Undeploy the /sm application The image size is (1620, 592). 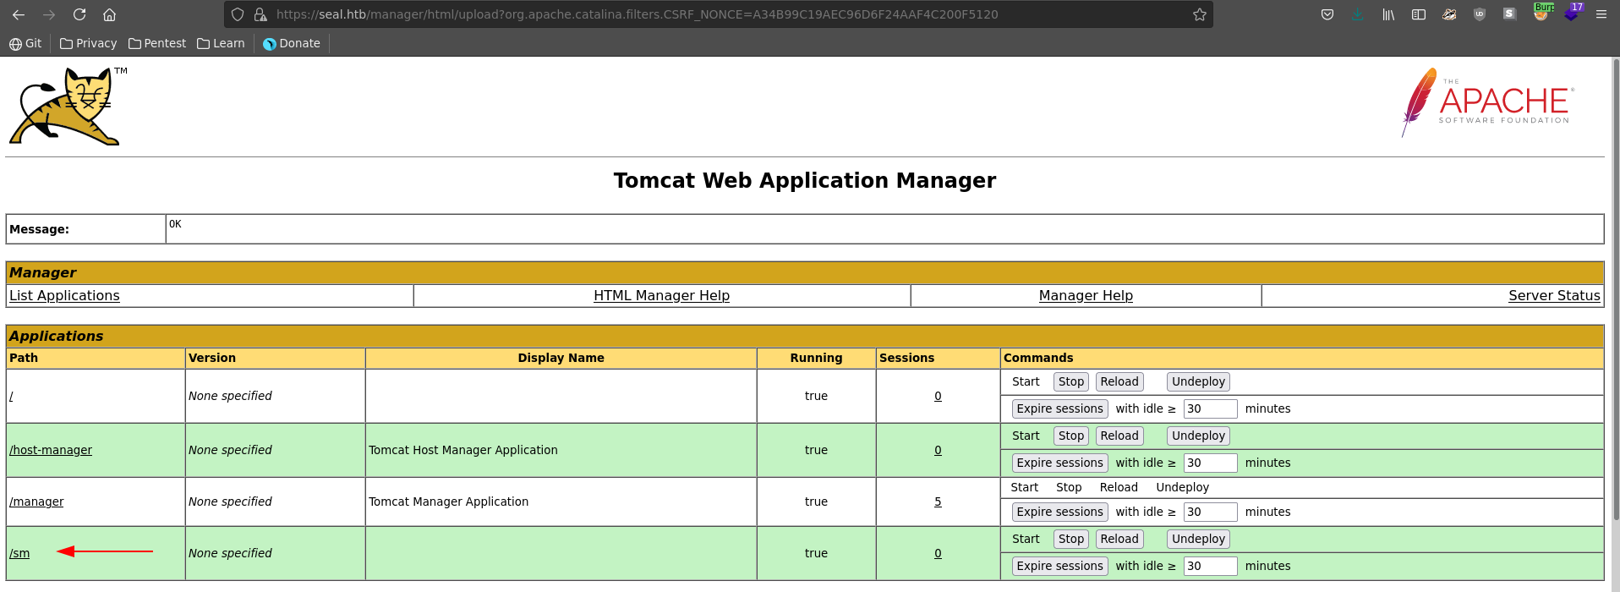[1197, 539]
